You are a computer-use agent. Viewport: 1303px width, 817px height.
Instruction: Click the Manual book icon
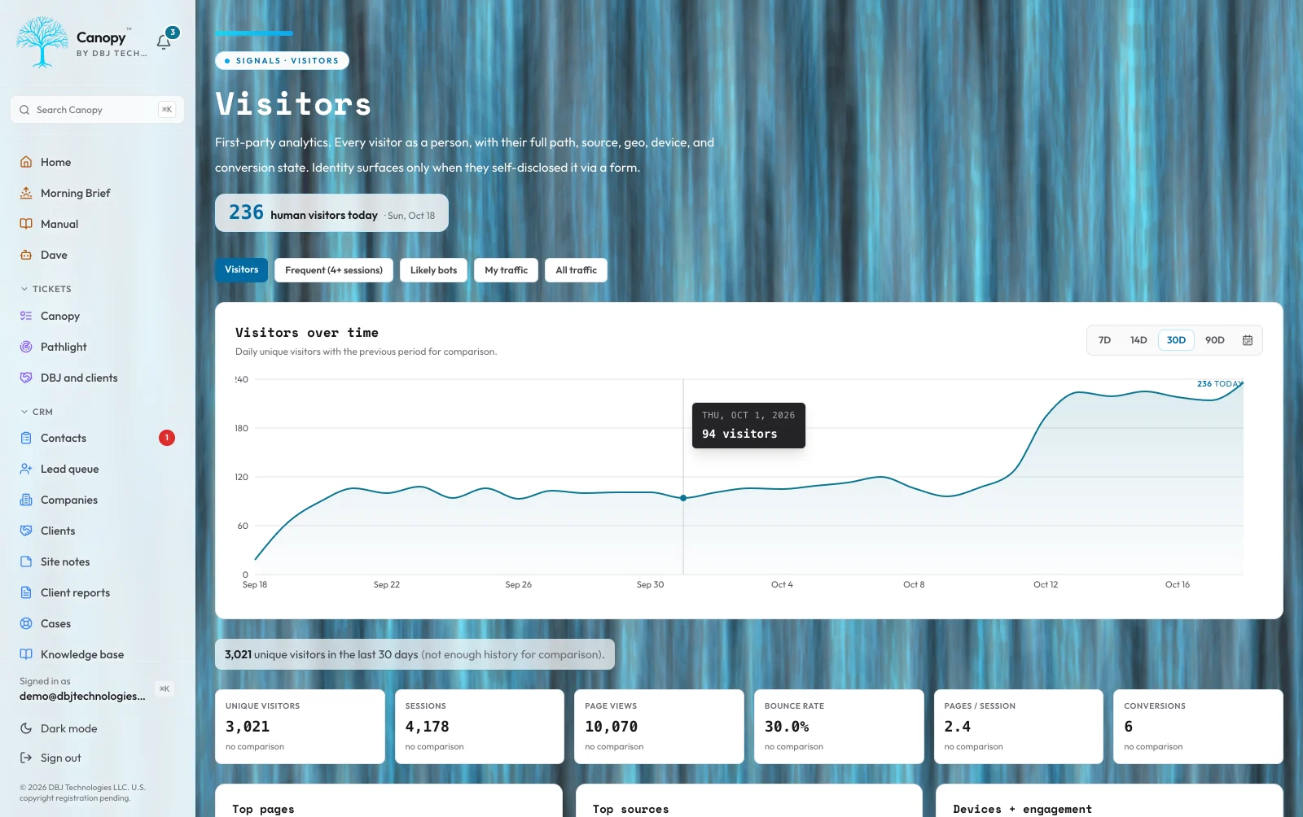click(x=26, y=224)
